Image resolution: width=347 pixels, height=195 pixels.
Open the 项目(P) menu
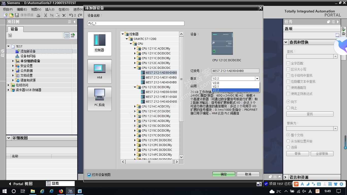pos(8,9)
